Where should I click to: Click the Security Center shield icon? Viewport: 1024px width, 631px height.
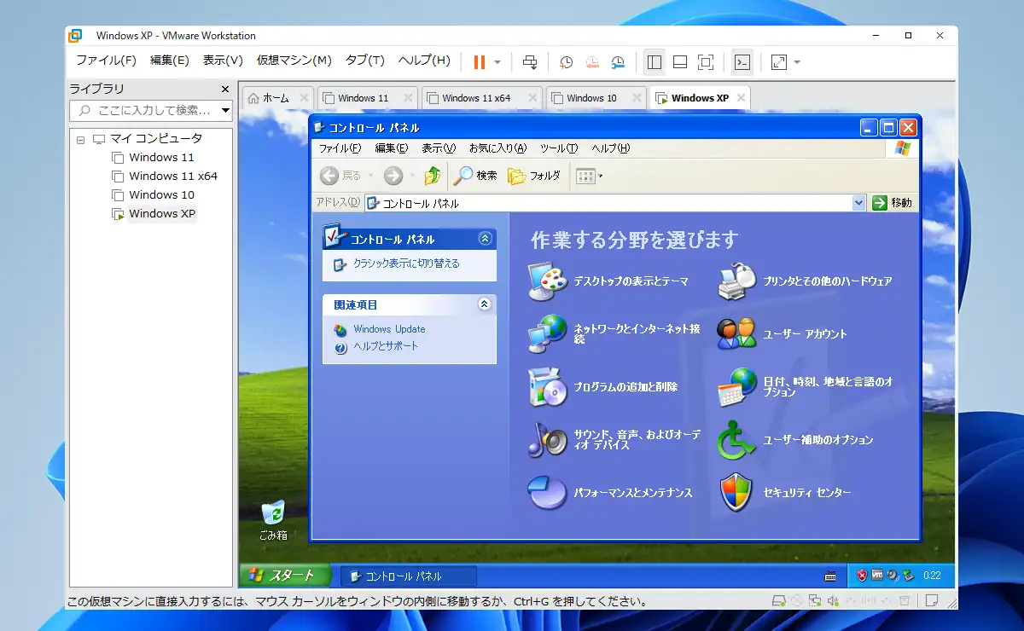click(736, 493)
